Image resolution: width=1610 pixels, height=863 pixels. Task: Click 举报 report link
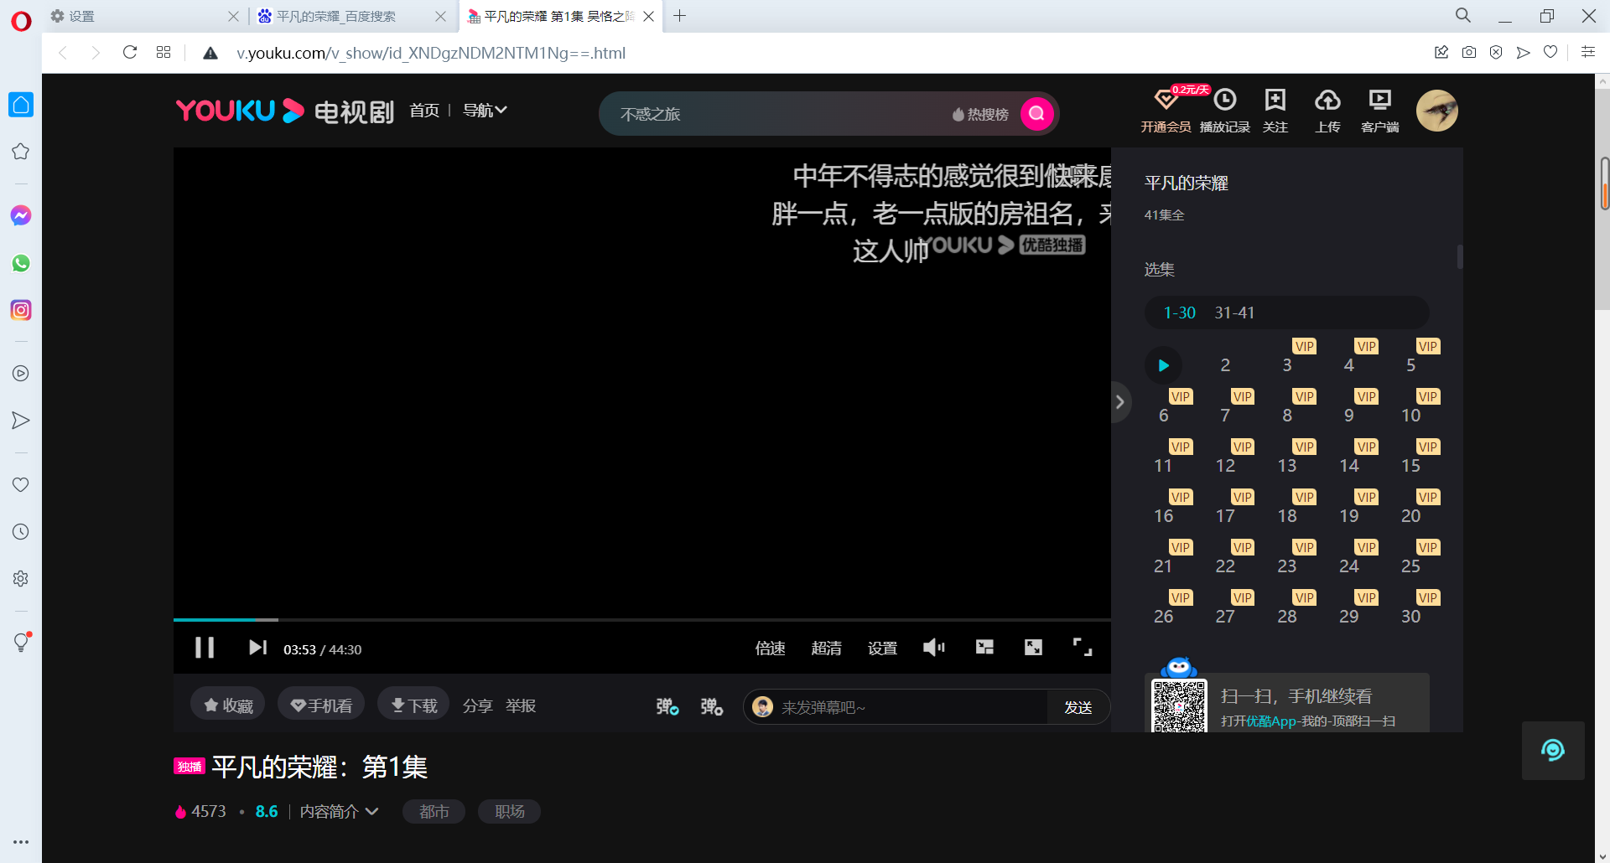point(521,706)
